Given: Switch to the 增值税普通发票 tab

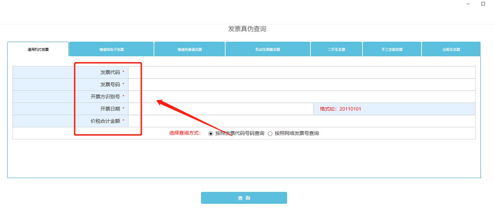Looking at the screenshot, I should pos(189,49).
